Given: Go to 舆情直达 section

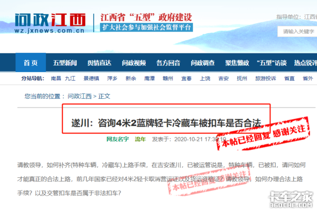Looking at the screenshot, I should pos(99,63).
